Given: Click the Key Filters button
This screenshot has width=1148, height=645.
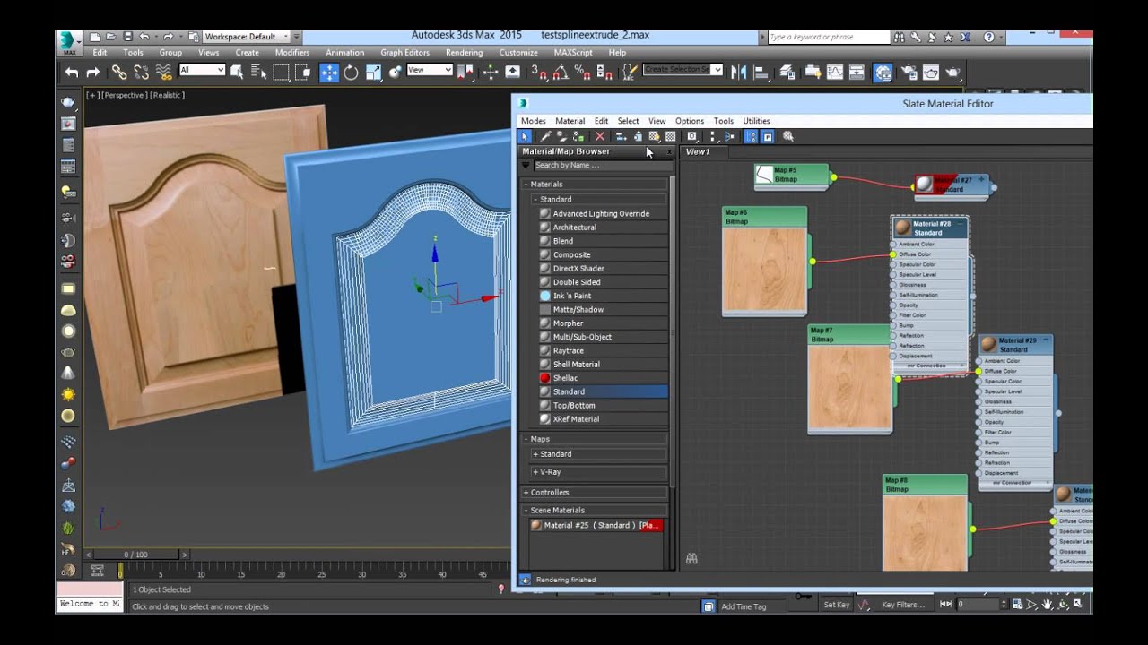Looking at the screenshot, I should point(902,605).
